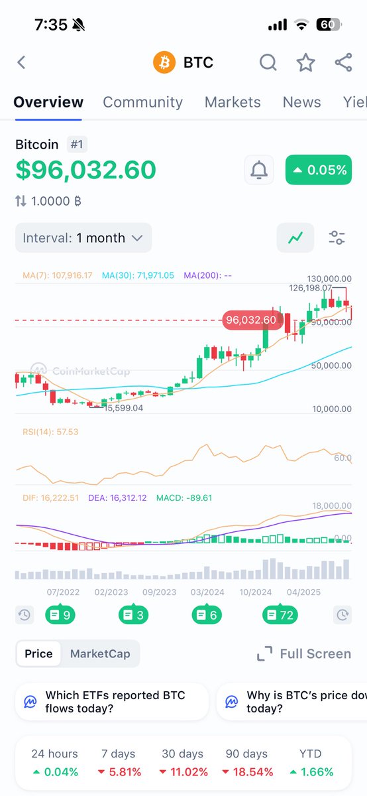Image resolution: width=367 pixels, height=796 pixels.
Task: Tap the RSI(14): 57.53 label
Action: pyautogui.click(x=50, y=432)
